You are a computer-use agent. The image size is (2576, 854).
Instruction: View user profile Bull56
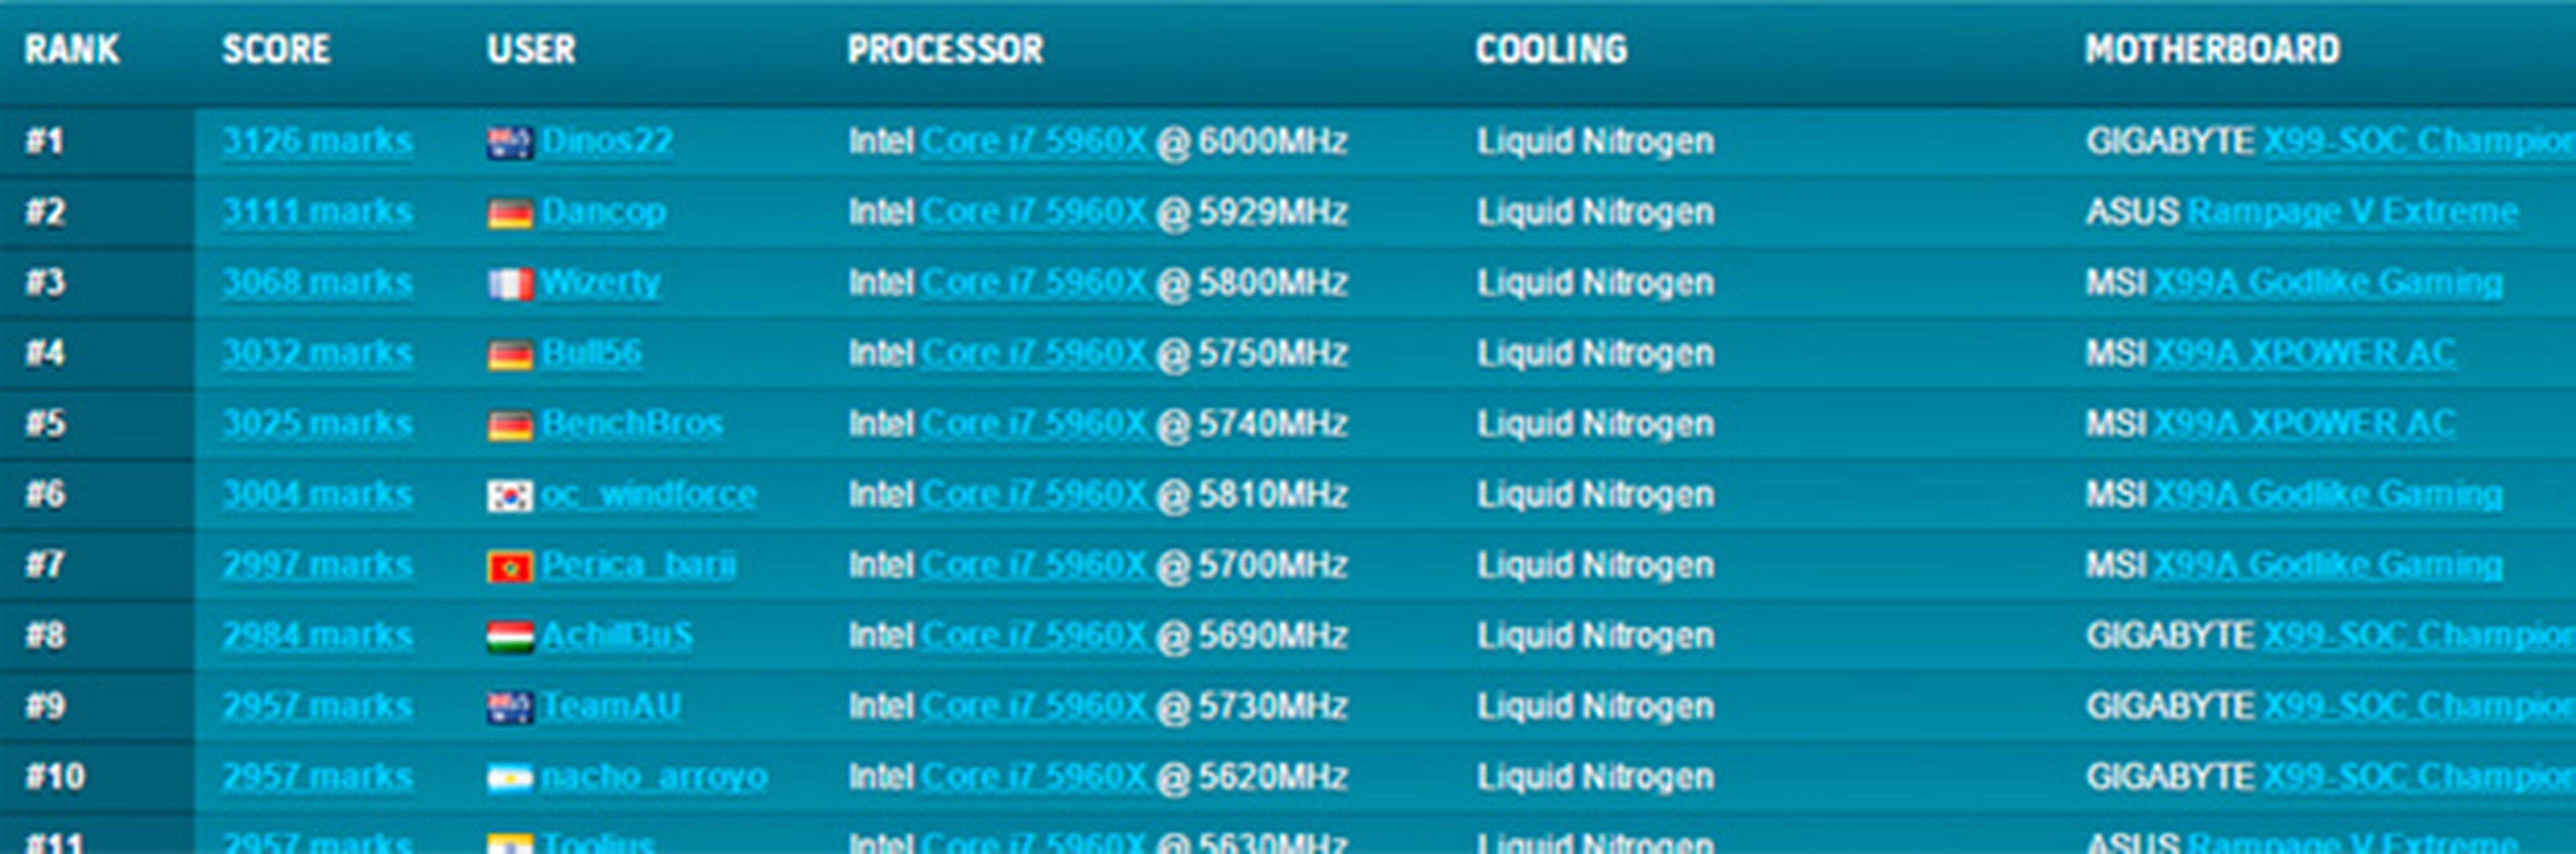pyautogui.click(x=591, y=353)
